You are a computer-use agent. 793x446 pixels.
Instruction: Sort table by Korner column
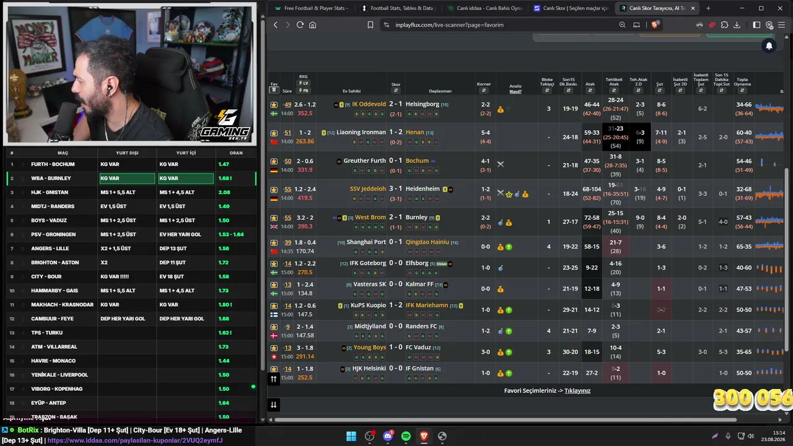tap(484, 90)
